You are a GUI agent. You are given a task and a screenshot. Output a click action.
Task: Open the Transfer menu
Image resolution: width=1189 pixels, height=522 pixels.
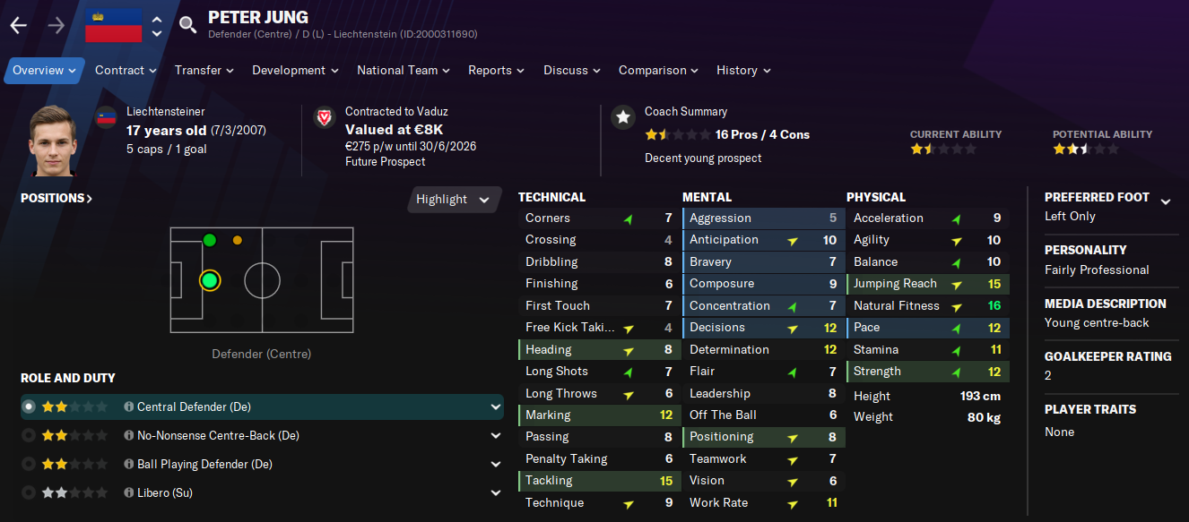(204, 71)
